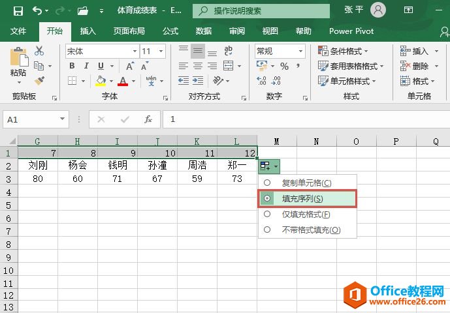
Task: Copy selection using the copy icon
Action: coord(39,66)
